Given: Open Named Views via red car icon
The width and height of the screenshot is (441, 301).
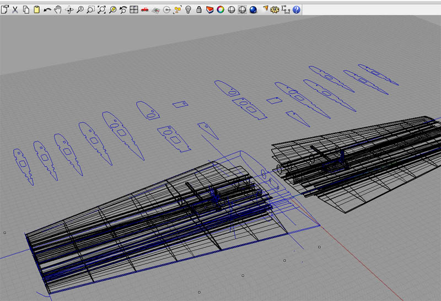Looking at the screenshot, I should coord(144,9).
